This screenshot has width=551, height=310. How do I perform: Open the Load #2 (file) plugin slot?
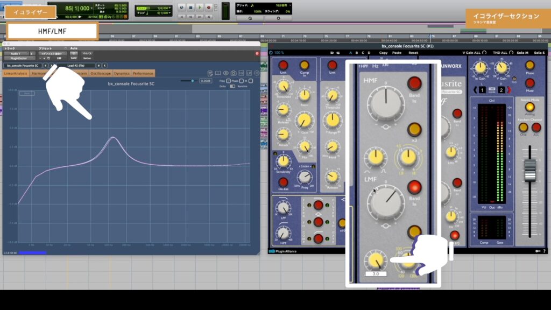point(76,65)
